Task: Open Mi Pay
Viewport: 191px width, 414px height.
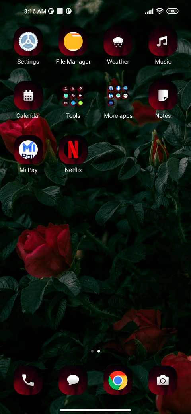Action: (28, 150)
